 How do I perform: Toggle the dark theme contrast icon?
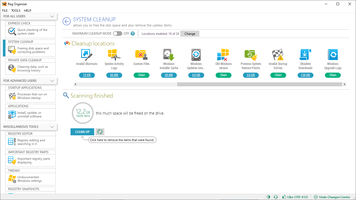click(x=268, y=197)
